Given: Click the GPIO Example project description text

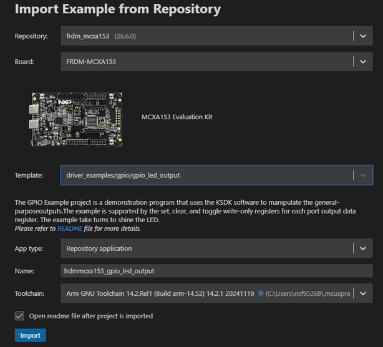Looking at the screenshot, I should 185,211.
